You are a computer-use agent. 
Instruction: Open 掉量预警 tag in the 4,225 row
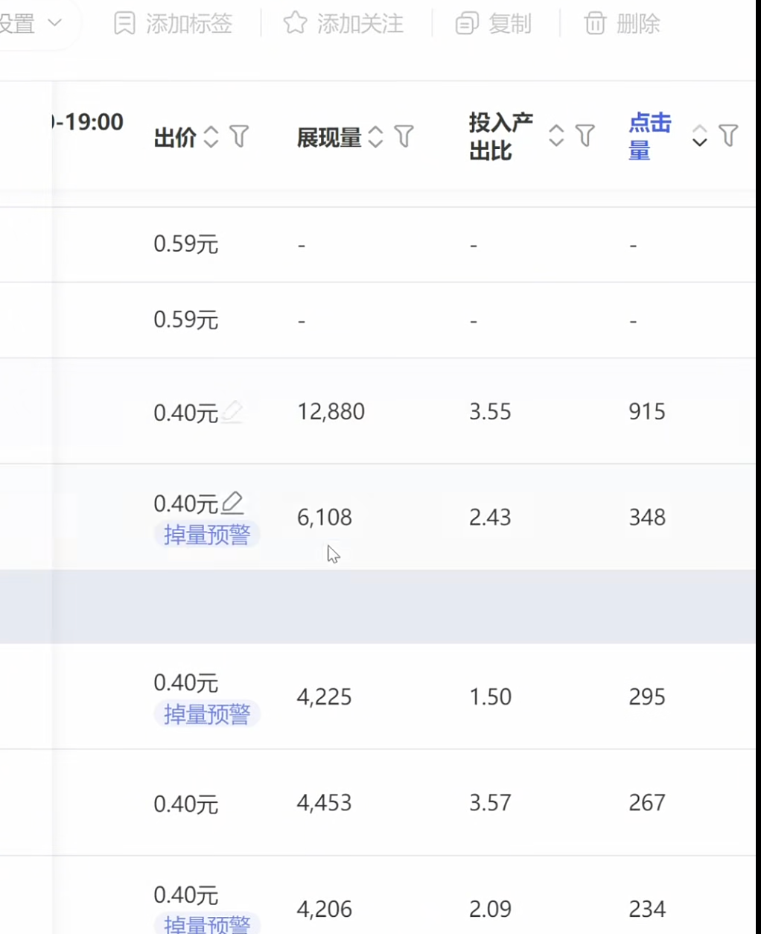pos(207,714)
